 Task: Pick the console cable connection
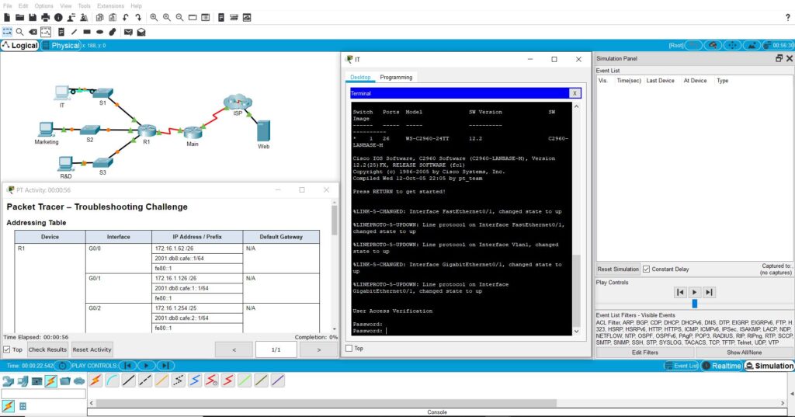pos(113,381)
